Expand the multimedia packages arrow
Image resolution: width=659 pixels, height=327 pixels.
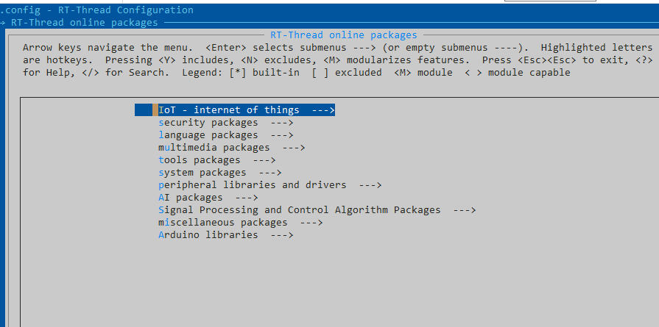click(x=294, y=148)
